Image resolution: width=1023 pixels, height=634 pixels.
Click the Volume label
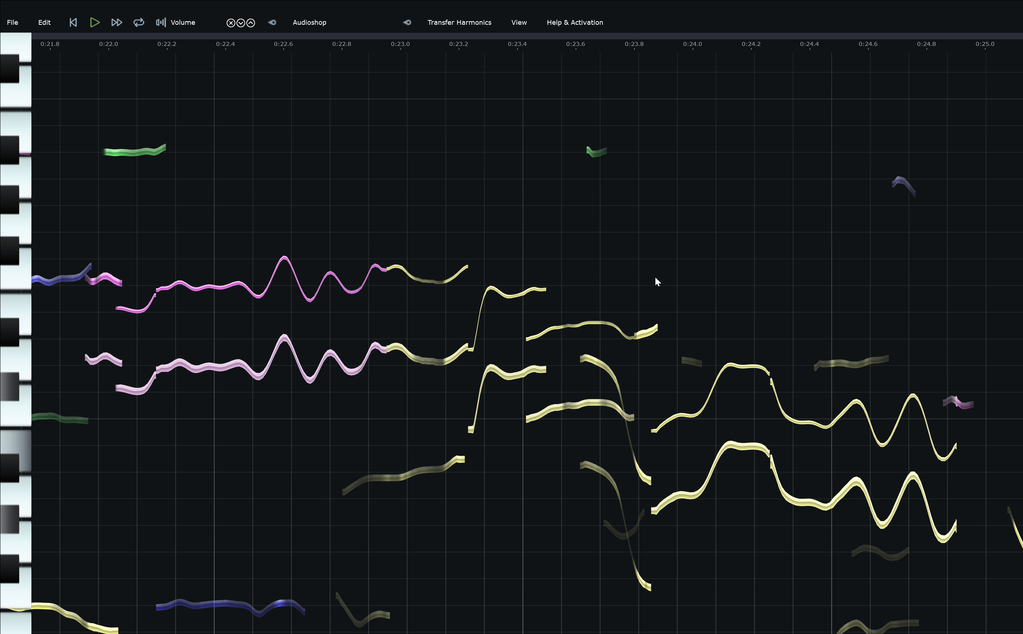[x=183, y=23]
